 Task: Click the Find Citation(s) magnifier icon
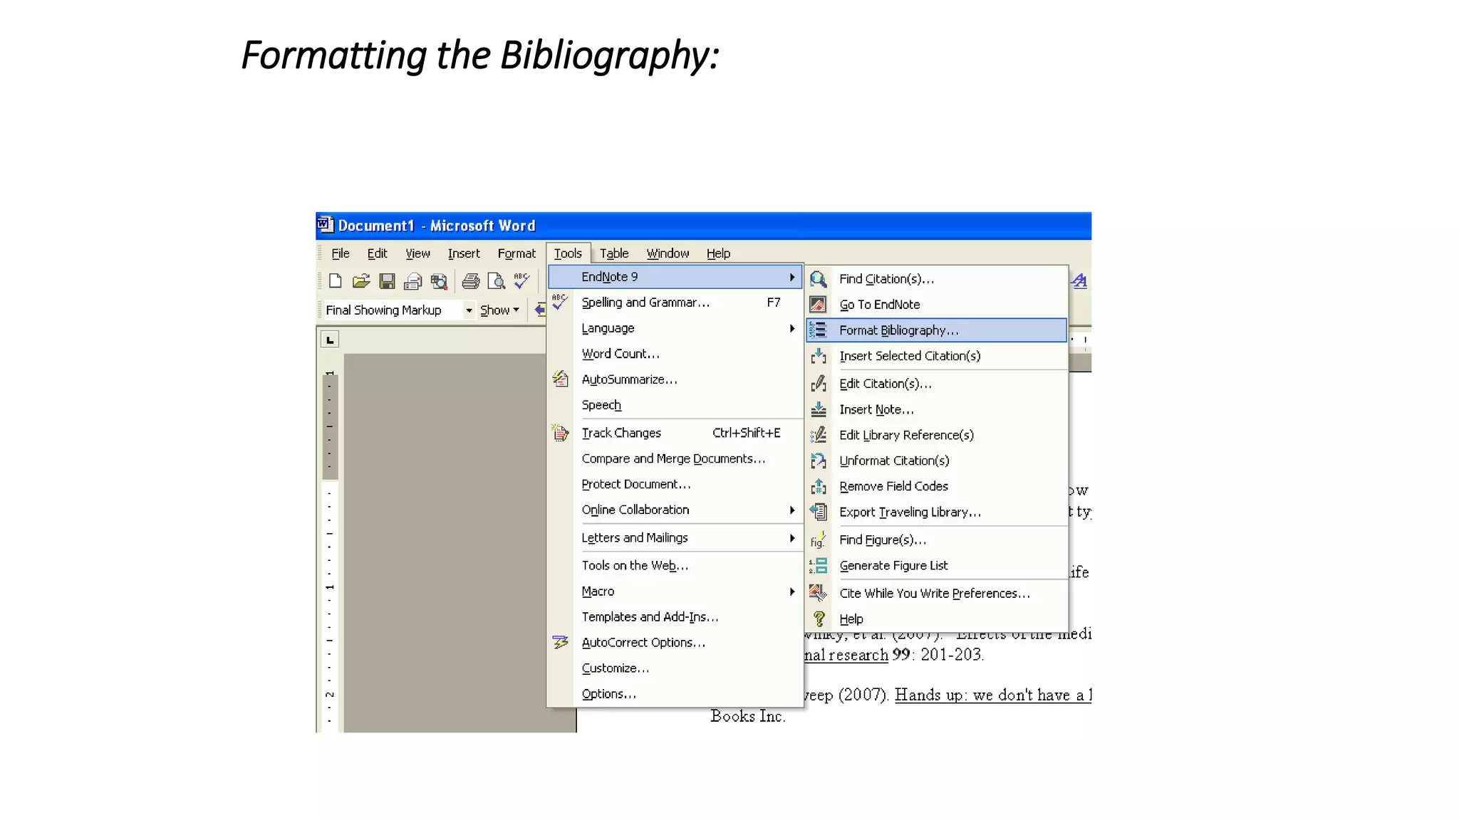[x=819, y=279]
